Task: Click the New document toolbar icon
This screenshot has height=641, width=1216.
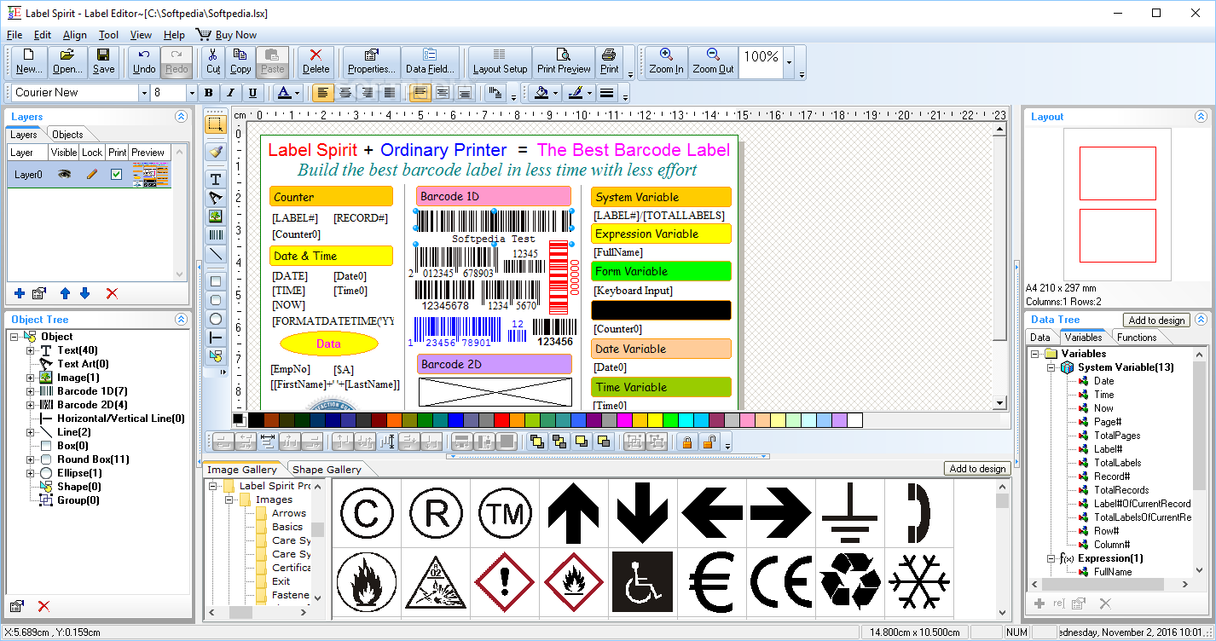Action: pyautogui.click(x=28, y=61)
